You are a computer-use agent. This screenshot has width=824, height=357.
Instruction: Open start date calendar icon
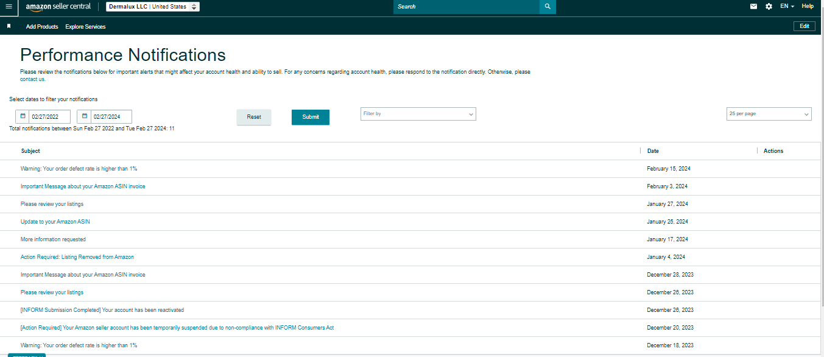point(23,116)
